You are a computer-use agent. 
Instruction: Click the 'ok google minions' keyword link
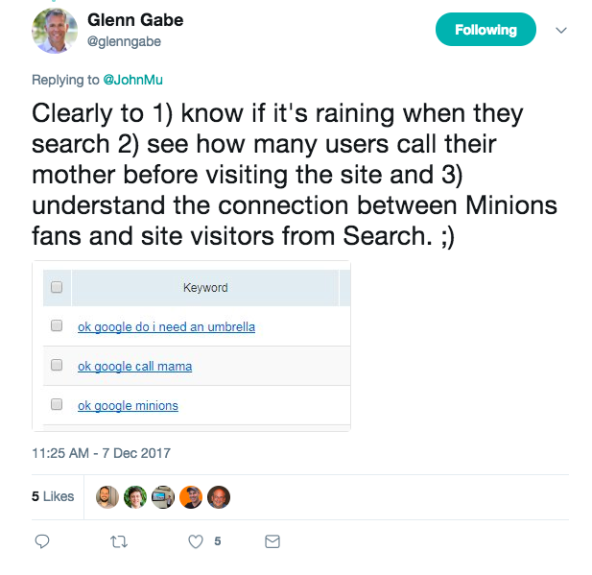point(128,405)
